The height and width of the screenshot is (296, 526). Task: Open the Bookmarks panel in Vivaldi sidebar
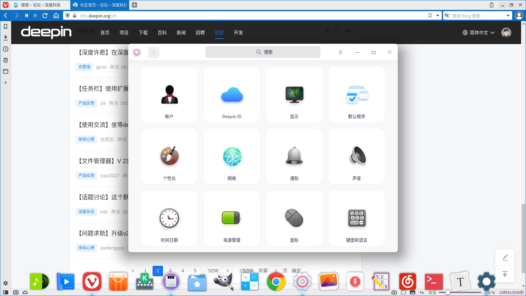6,27
